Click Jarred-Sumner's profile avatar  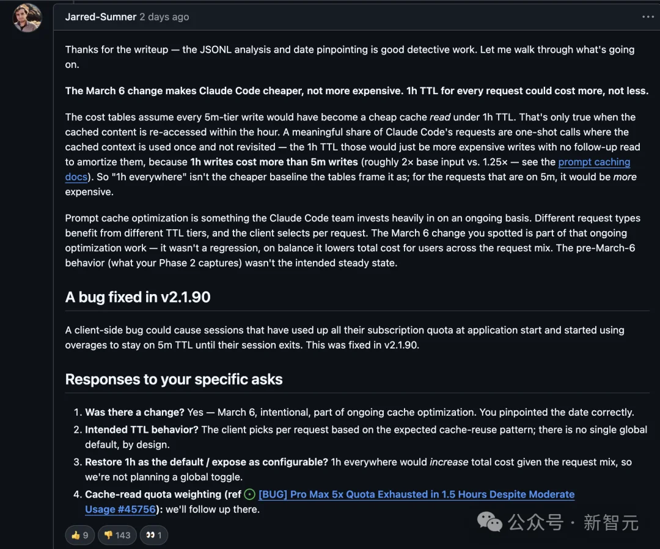pyautogui.click(x=27, y=18)
